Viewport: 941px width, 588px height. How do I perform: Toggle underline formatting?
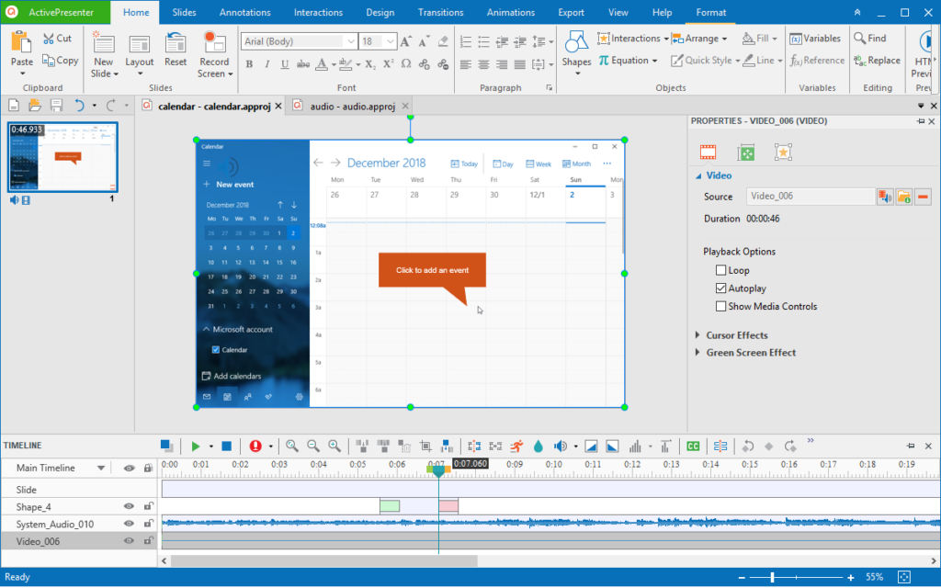pyautogui.click(x=285, y=64)
